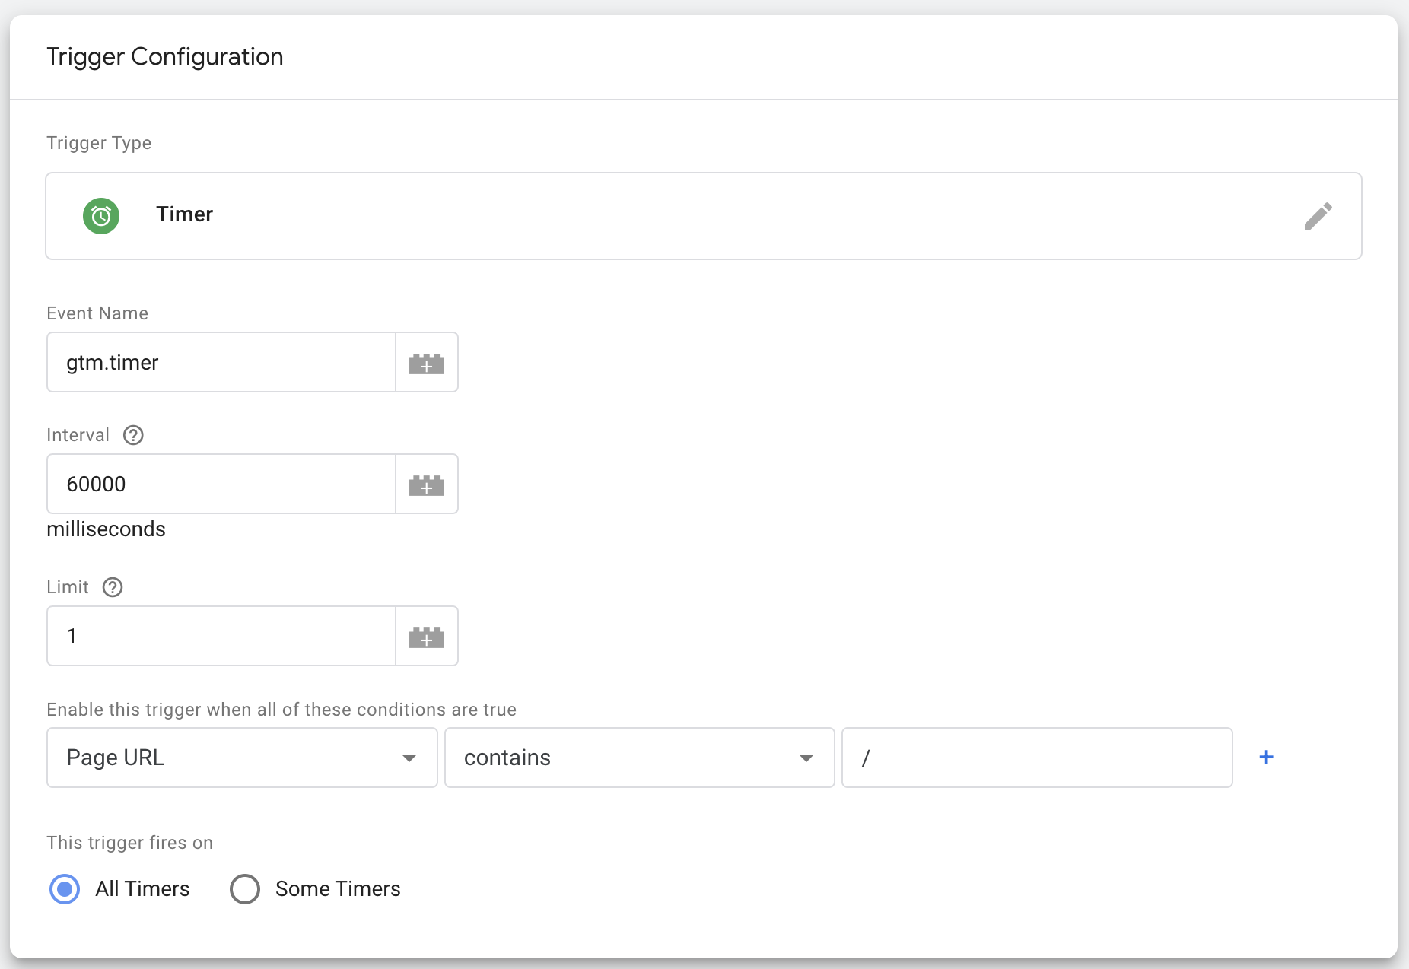Insert variable for Event Name field
Screen dimensions: 1409x969
427,363
